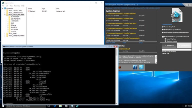
Task: Open the Config\software hive link
Action: [121, 28]
